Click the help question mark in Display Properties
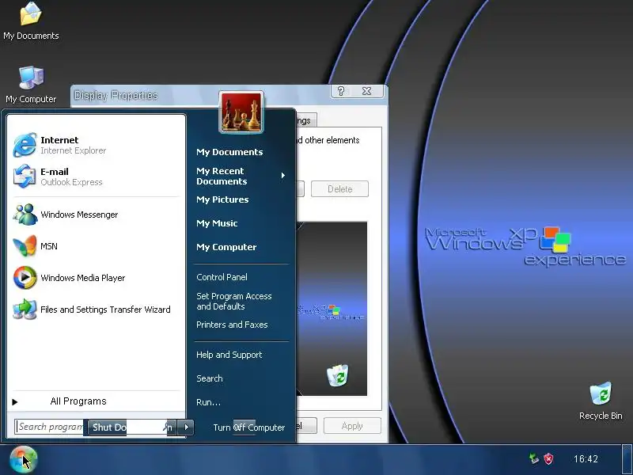Viewport: 633px width, 475px height. (341, 91)
